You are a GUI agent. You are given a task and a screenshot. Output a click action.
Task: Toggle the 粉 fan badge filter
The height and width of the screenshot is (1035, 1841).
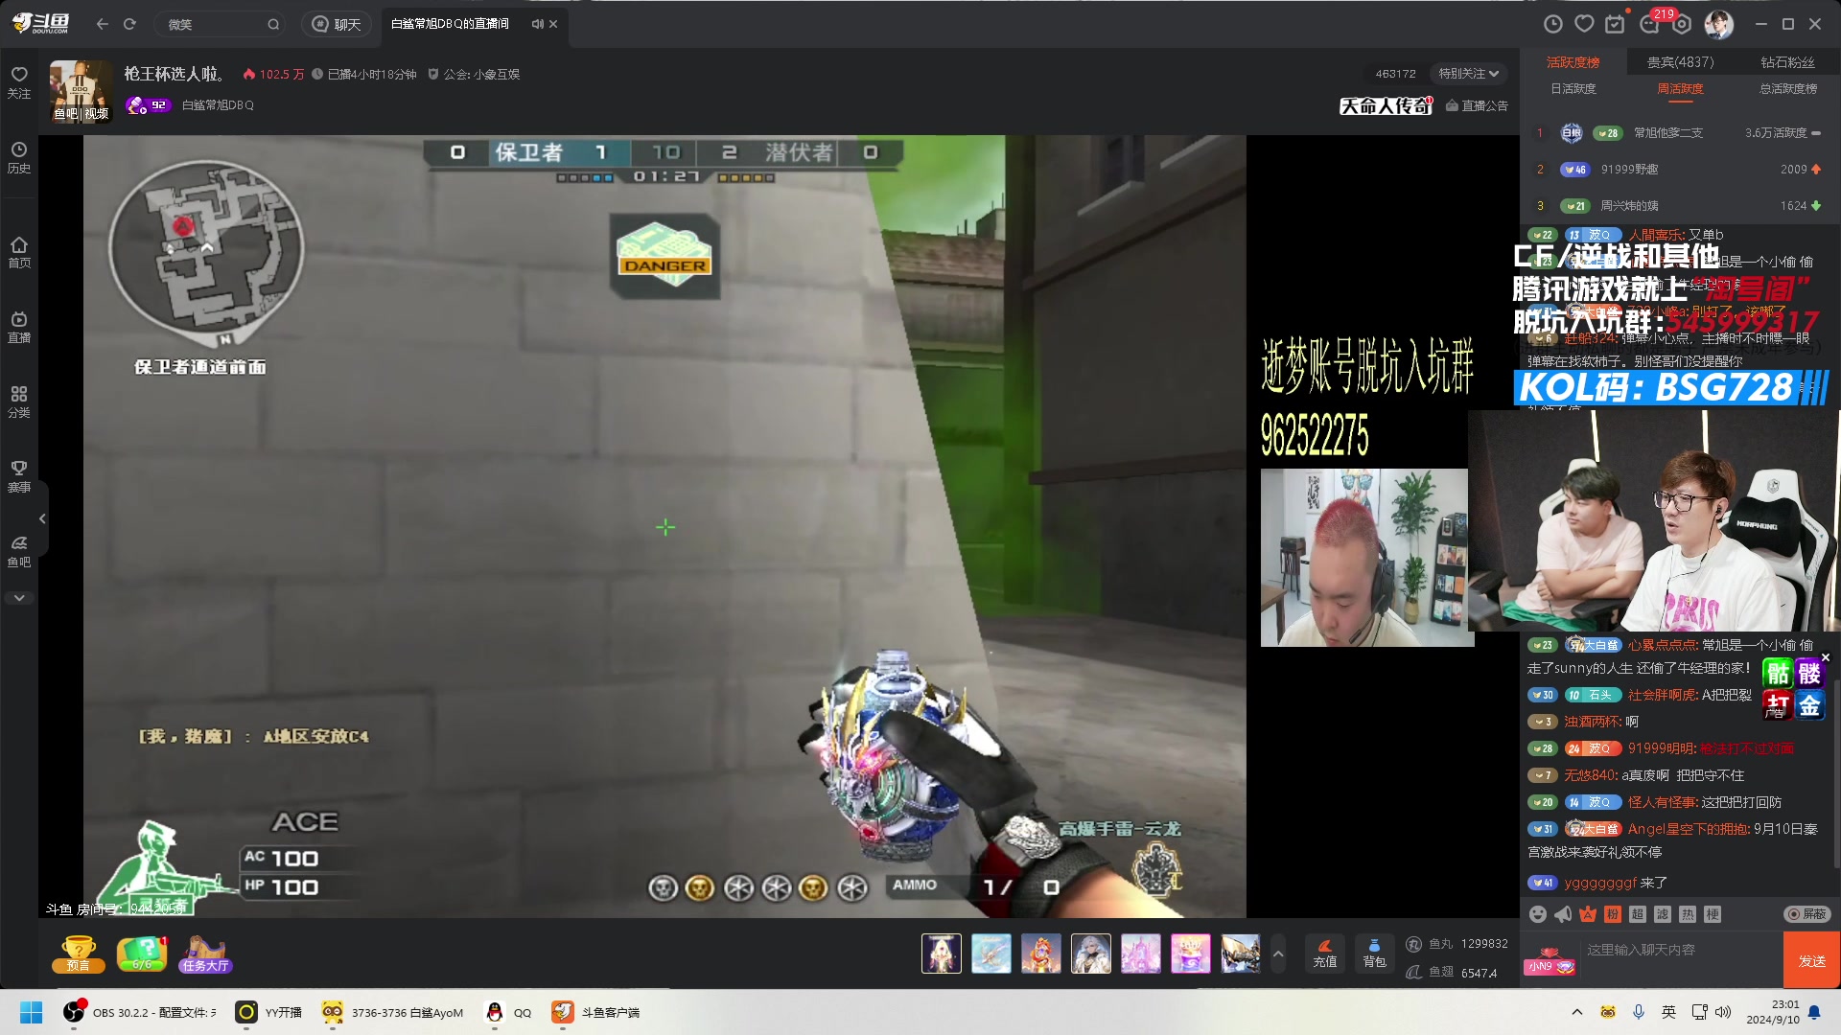[1613, 914]
